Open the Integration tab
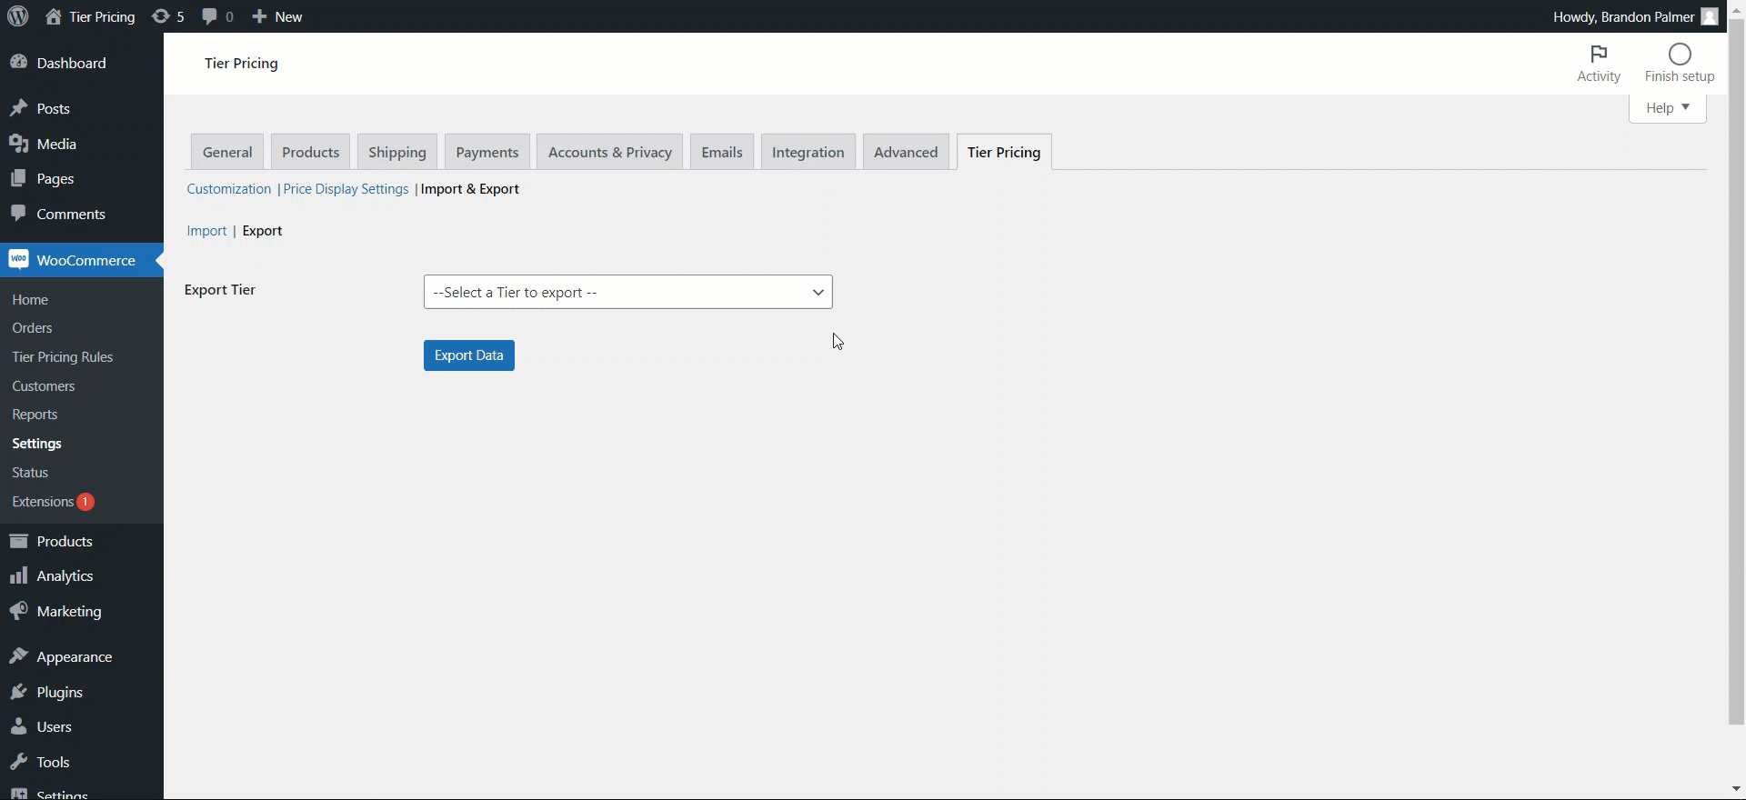 pyautogui.click(x=808, y=152)
